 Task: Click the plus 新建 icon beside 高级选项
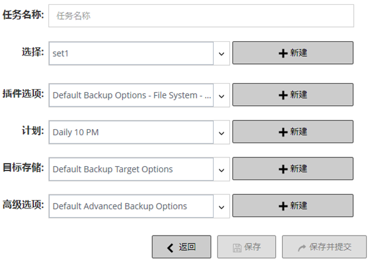(x=283, y=205)
